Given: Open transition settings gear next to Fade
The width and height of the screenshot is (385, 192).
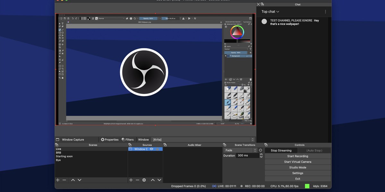Looking at the screenshot, I should point(261,150).
